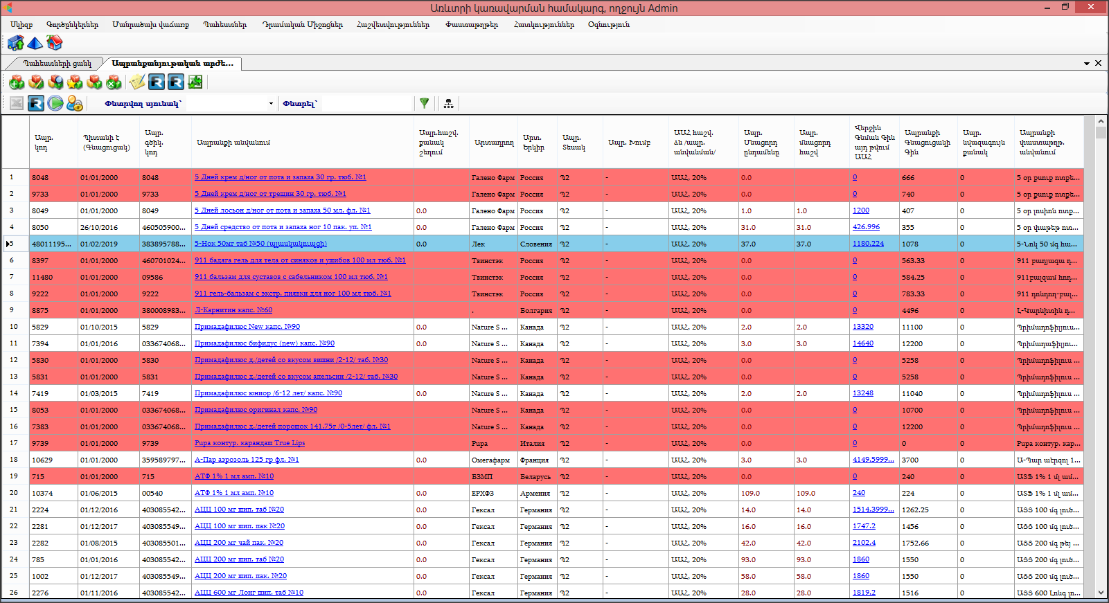Click the vertical scrollbar down arrow
Screen dimensions: 1109x603
pos(1101,593)
